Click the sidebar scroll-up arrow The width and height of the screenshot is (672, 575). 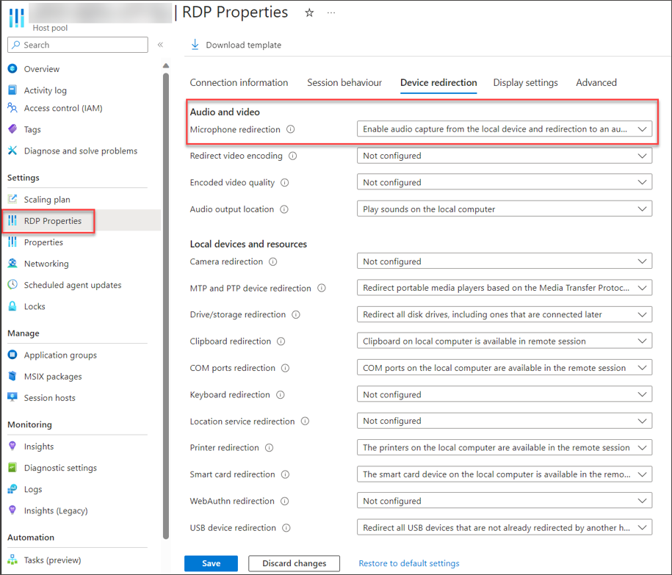click(x=166, y=65)
